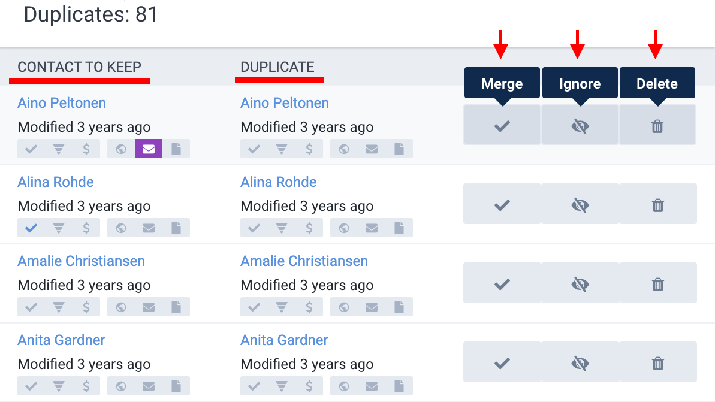
Task: Merge Anita Gardner duplicate with checkmark button
Action: click(x=502, y=362)
